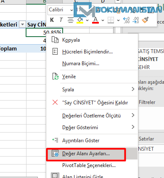Select Numara Biçimi... menu entry

(x=92, y=64)
